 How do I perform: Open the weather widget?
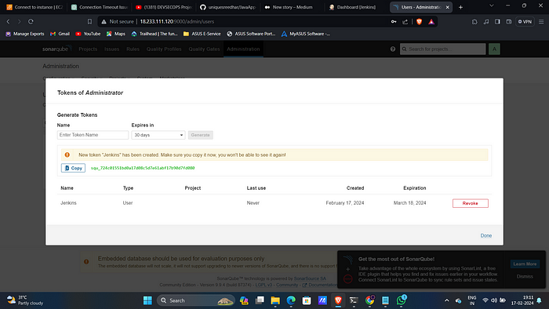[25, 300]
